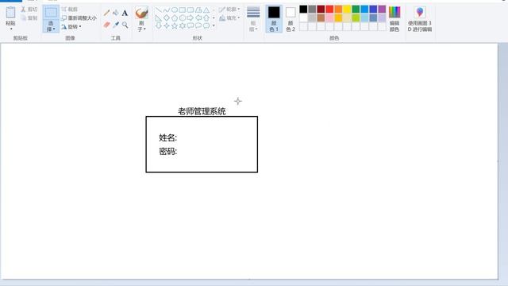Choose the diamond shape
The width and height of the screenshot is (508, 286).
[167, 17]
